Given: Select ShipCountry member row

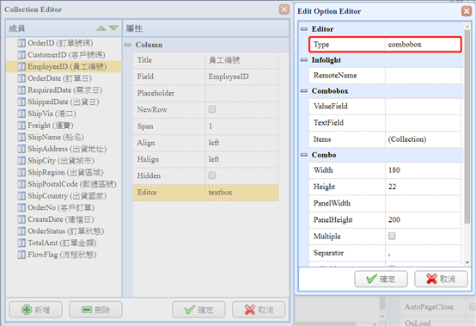Looking at the screenshot, I should pos(64,196).
